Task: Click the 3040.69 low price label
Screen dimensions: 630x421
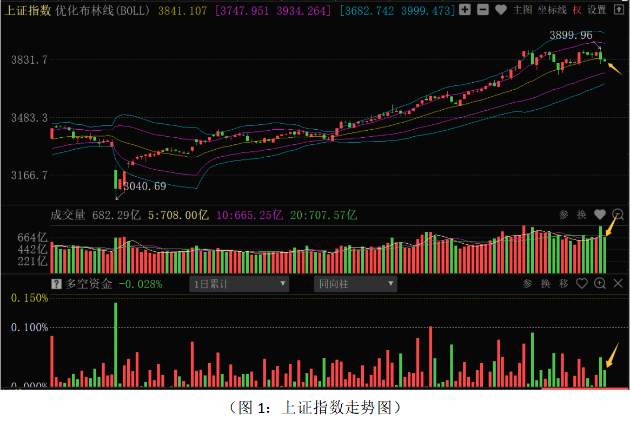Action: point(144,186)
